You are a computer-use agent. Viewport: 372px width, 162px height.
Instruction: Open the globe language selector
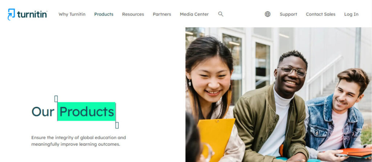pos(267,14)
